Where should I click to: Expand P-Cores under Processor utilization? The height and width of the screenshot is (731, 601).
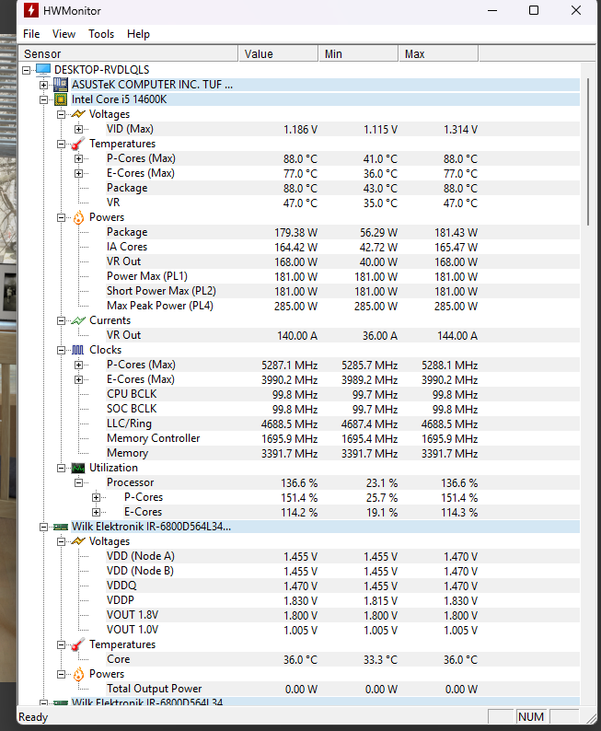click(96, 497)
